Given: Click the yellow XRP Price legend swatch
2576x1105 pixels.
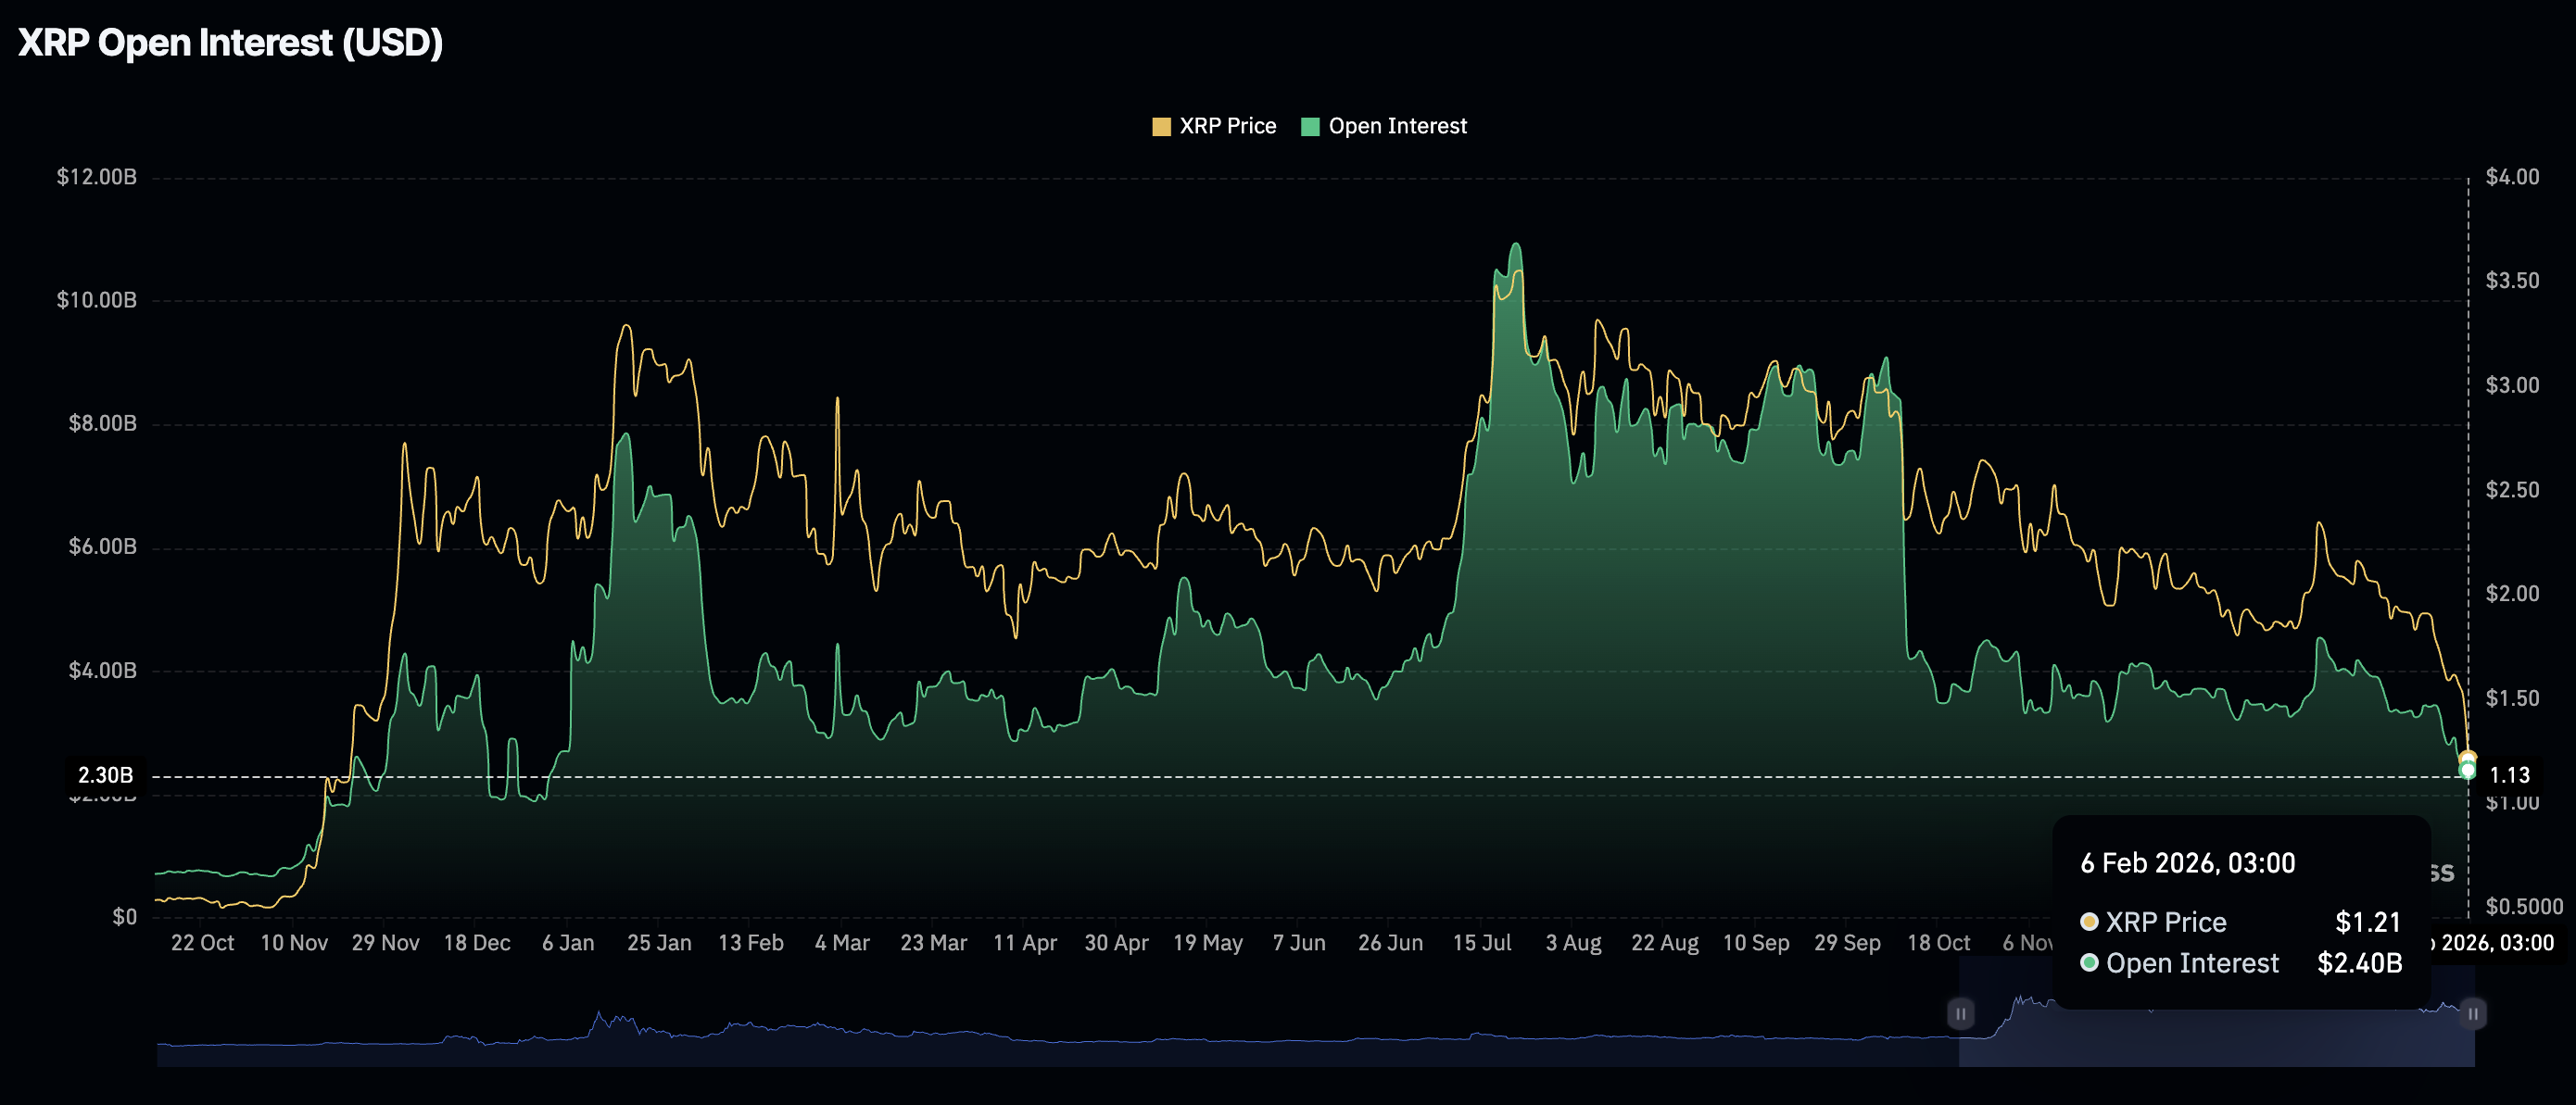Looking at the screenshot, I should [x=1161, y=127].
